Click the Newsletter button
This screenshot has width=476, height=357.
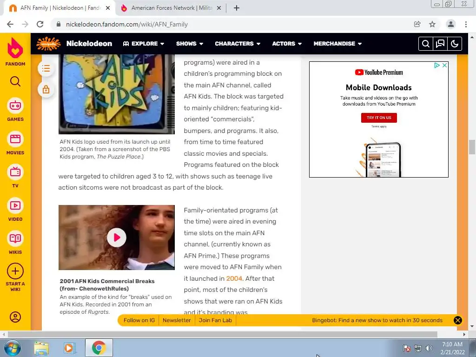177,320
